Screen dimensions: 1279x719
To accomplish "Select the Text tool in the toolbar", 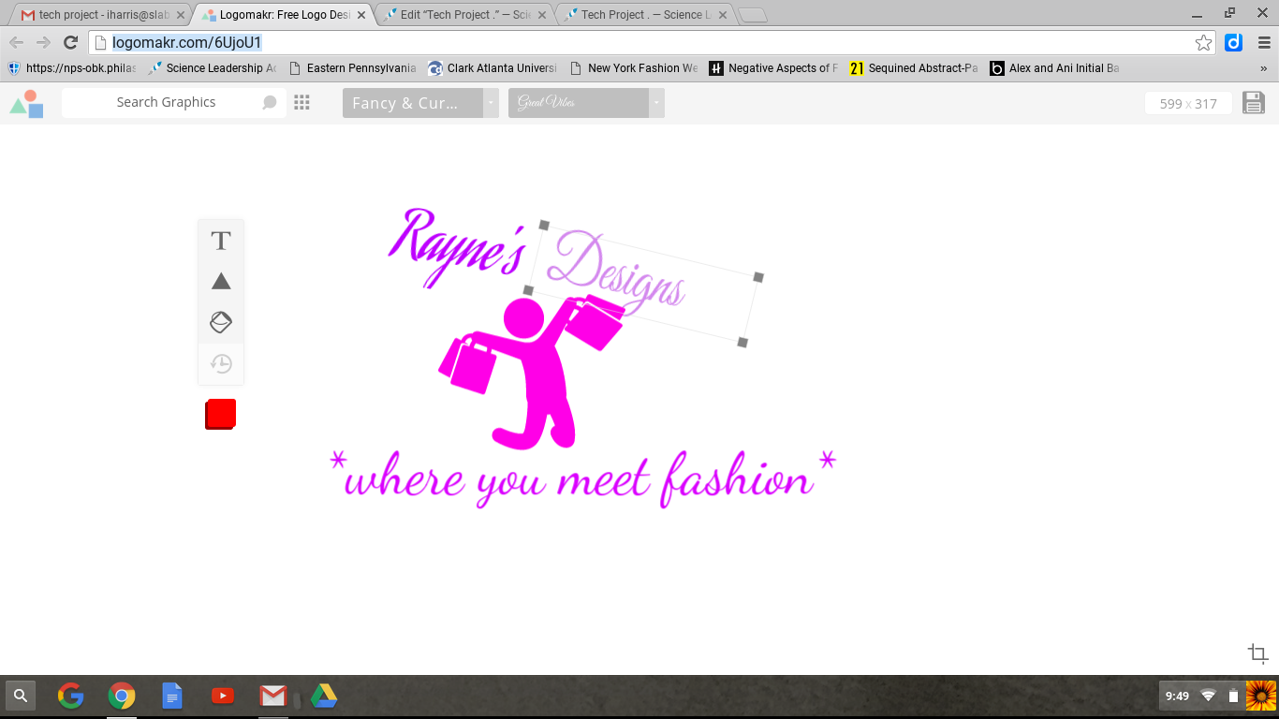I will point(221,241).
